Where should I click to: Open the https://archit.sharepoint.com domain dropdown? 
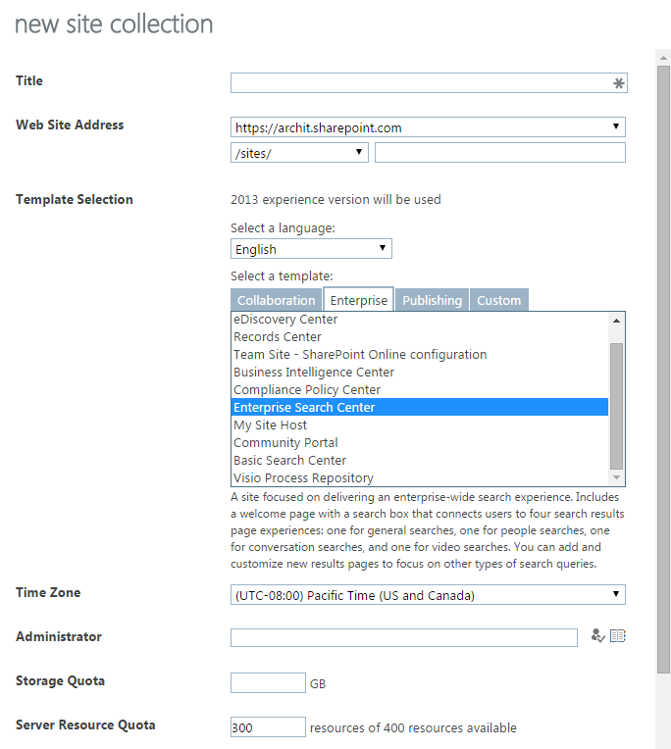coord(428,127)
